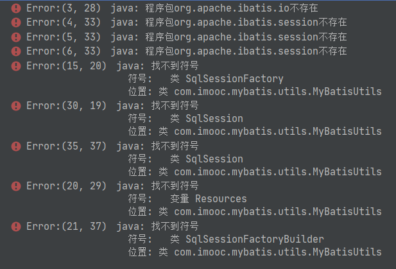
Task: Click the symbol line "类 SqlSessionFactoryBuilder"
Action: tap(246, 239)
